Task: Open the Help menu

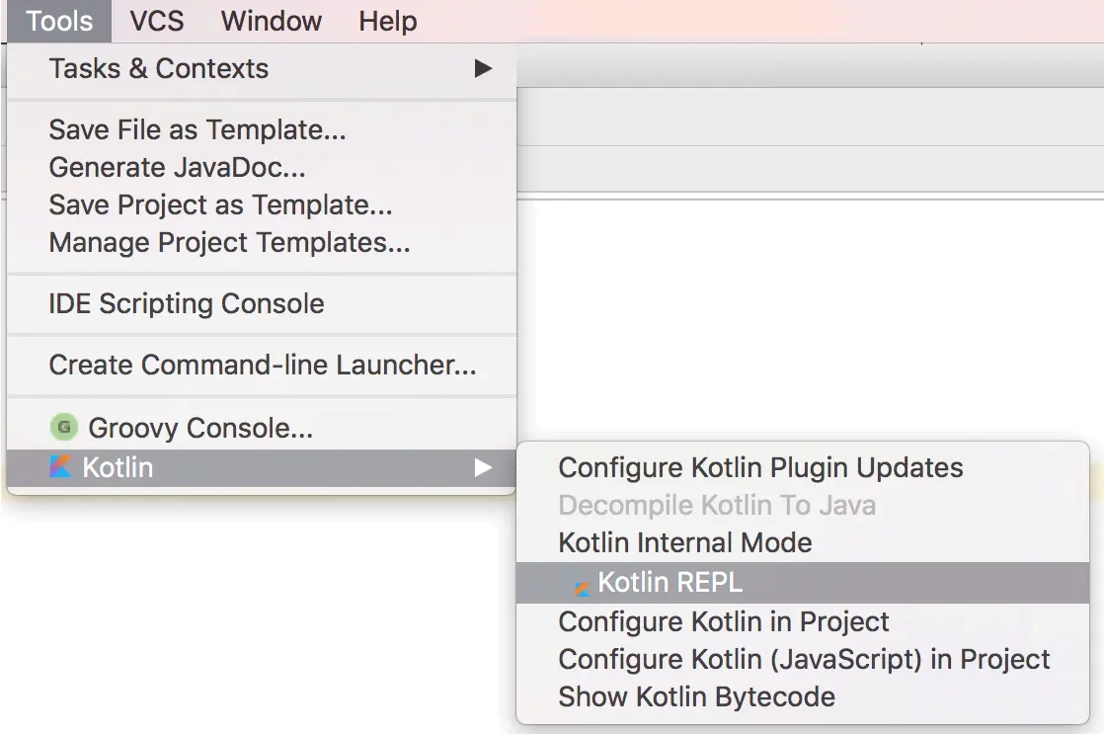Action: point(387,21)
